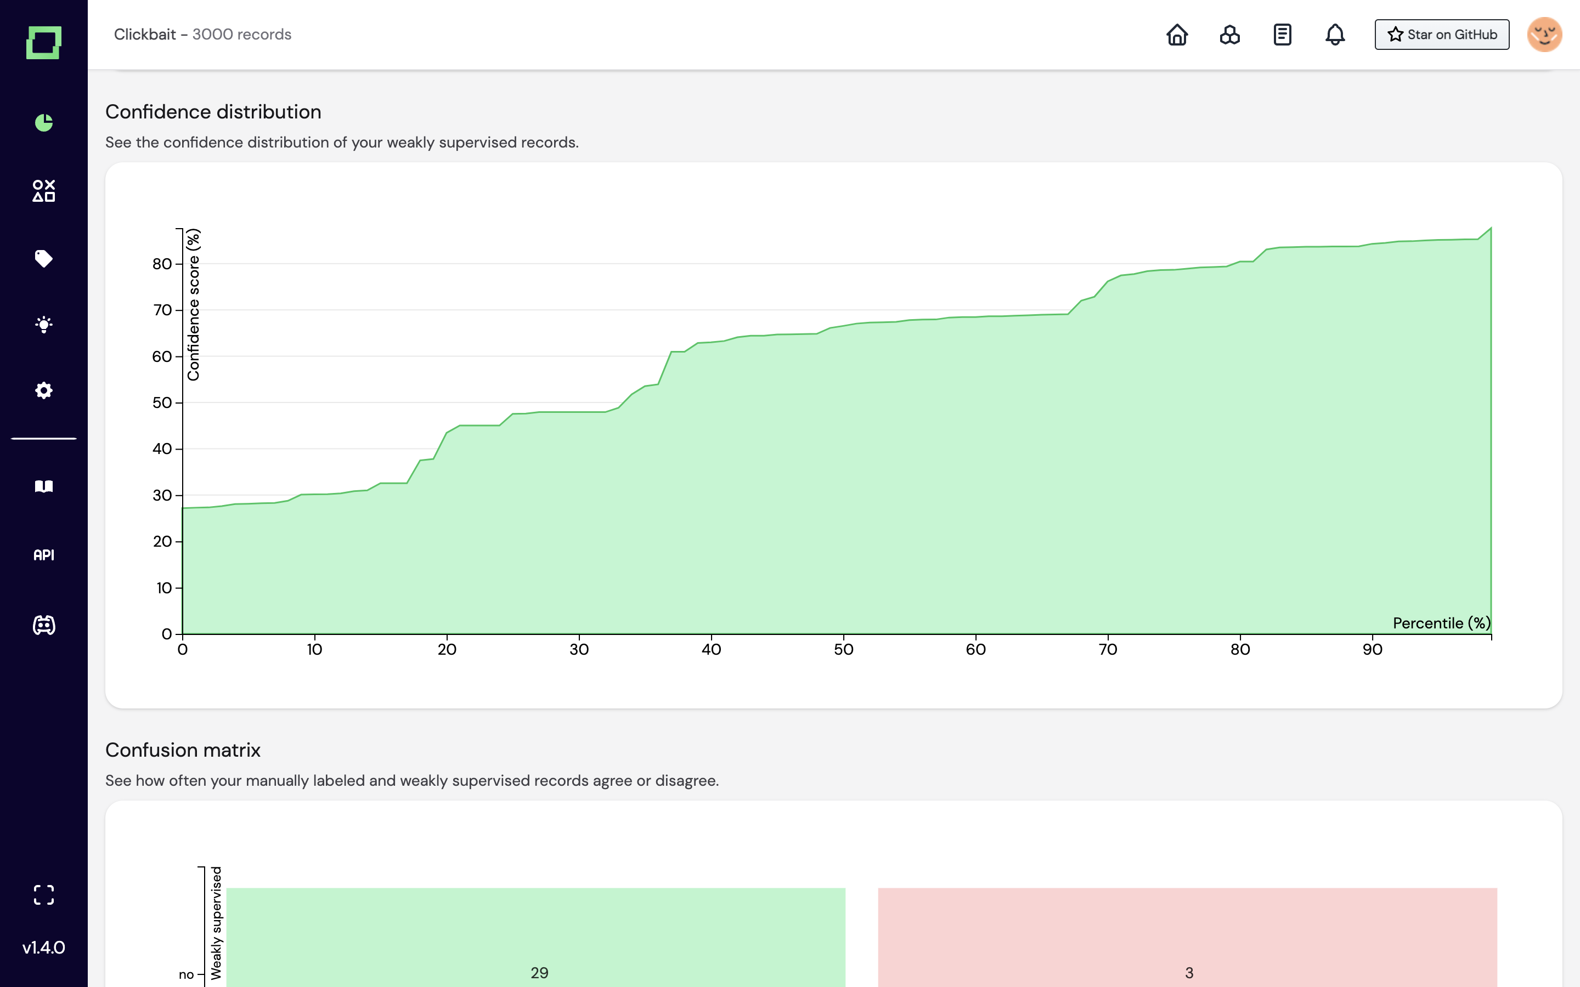Open the document notes icon in header
Screen dimensions: 1580x987
(x=1282, y=35)
